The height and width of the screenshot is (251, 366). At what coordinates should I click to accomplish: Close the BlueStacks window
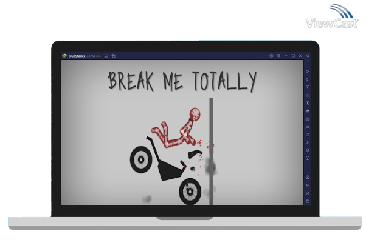300,56
